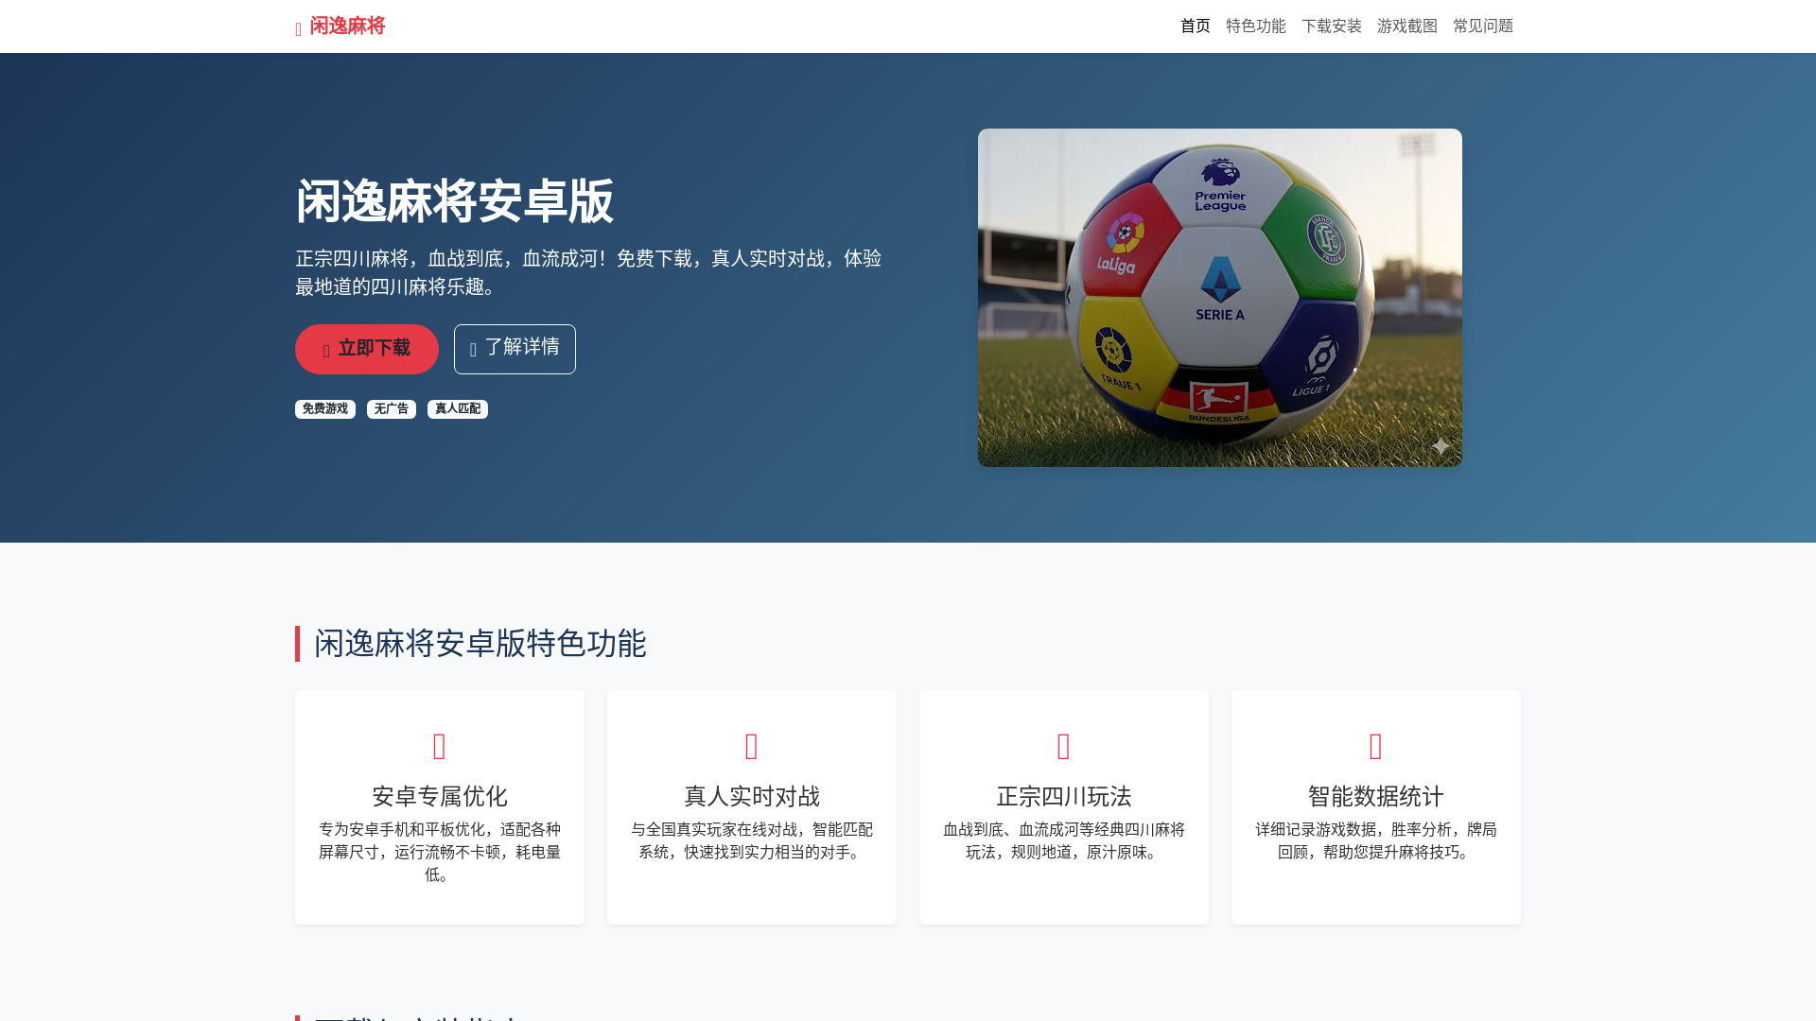
Task: Click the download icon in 立即下载 button
Action: (326, 351)
